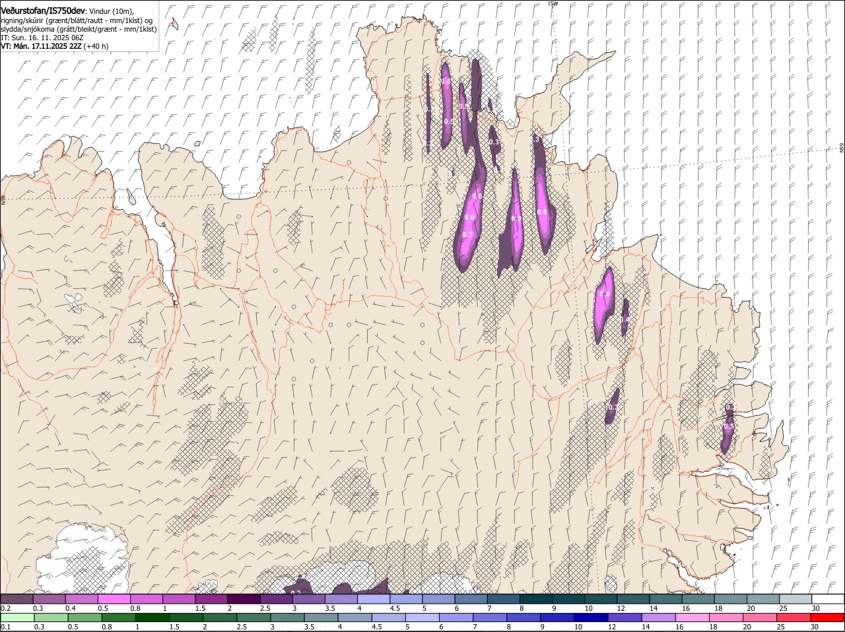Image resolution: width=845 pixels, height=632 pixels.
Task: Select lower-row swatch starting at 25
Action: [x=792, y=618]
